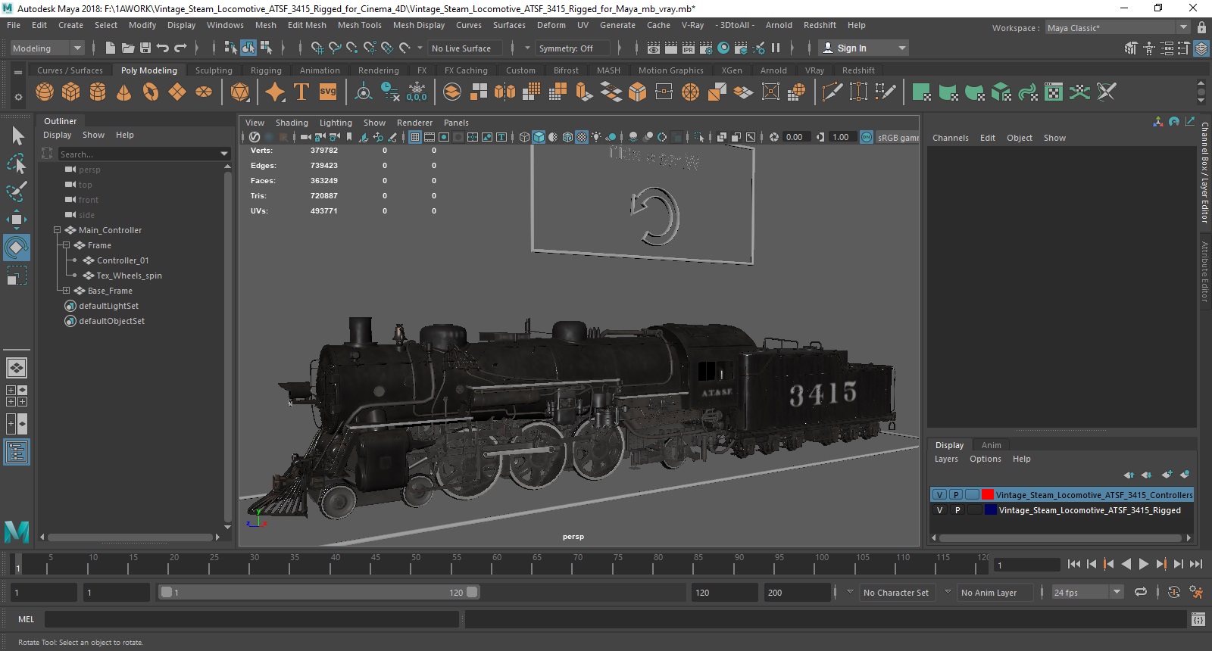Toggle viewport color management button
This screenshot has width=1212, height=651.
(867, 137)
